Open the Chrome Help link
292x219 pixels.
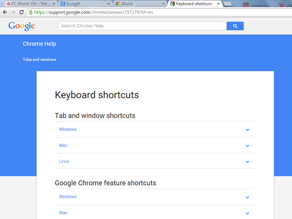click(x=39, y=44)
